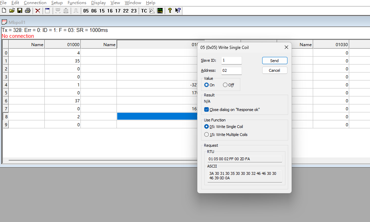Image resolution: width=370 pixels, height=222 pixels.
Task: Click the Print toolbar icon
Action: tap(28, 11)
